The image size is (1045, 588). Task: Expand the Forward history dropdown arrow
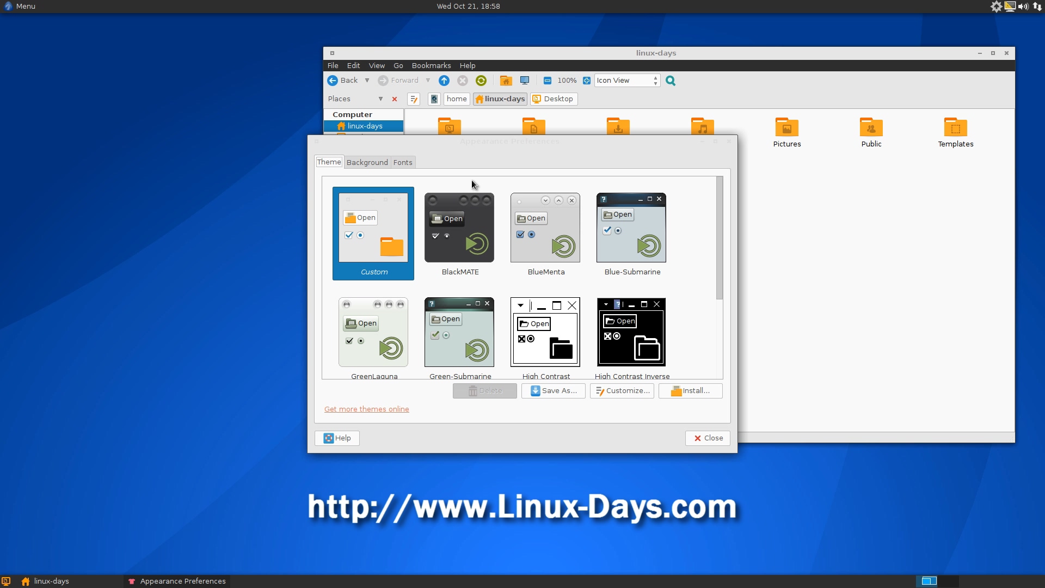[428, 81]
